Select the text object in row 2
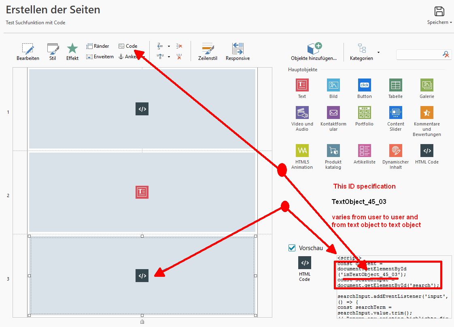Screen dimensions: 454x327 [142, 192]
